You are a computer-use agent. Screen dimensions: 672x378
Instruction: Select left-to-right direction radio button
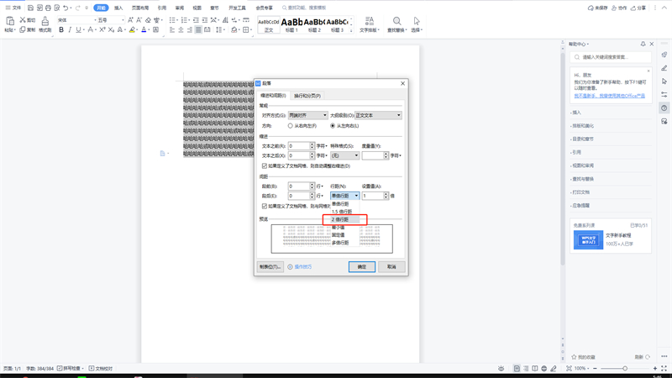pyautogui.click(x=333, y=126)
